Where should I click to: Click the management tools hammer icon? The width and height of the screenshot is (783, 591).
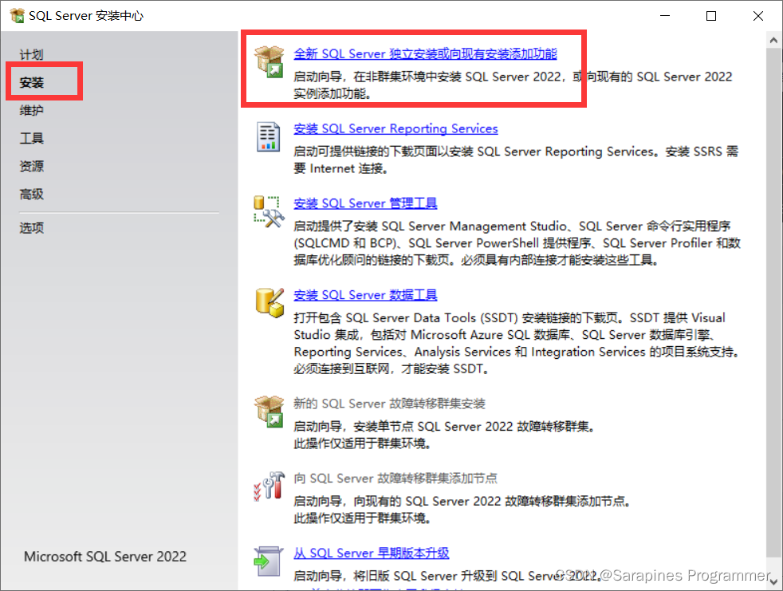tap(269, 211)
